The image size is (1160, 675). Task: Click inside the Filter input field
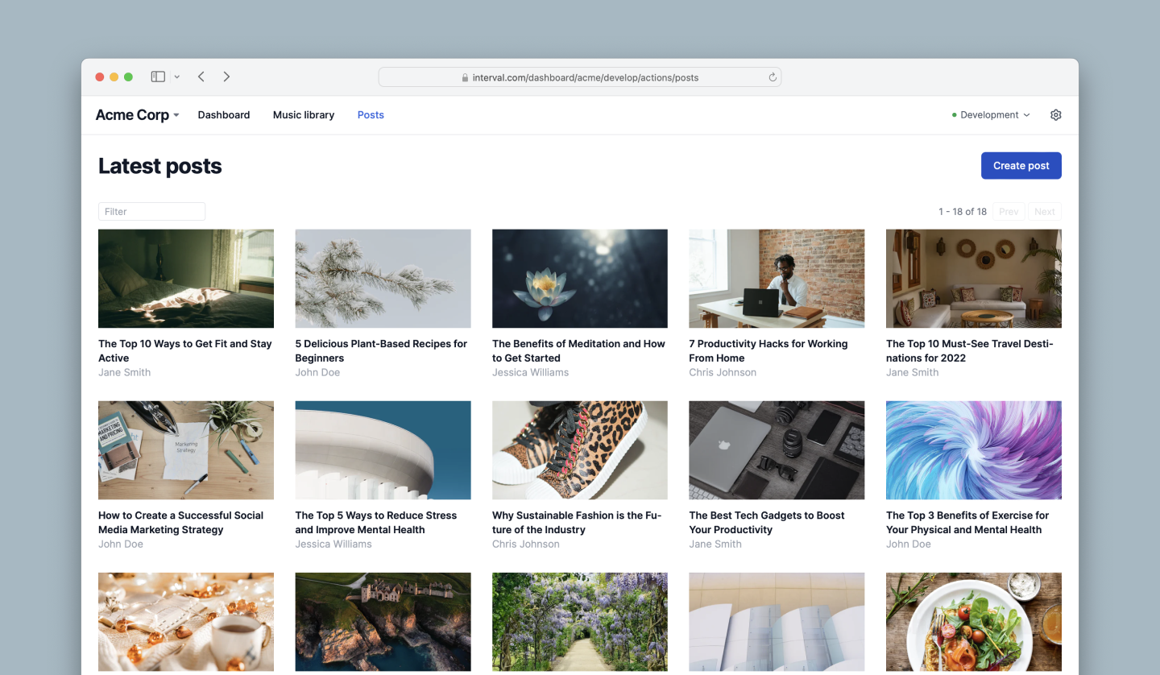(151, 211)
